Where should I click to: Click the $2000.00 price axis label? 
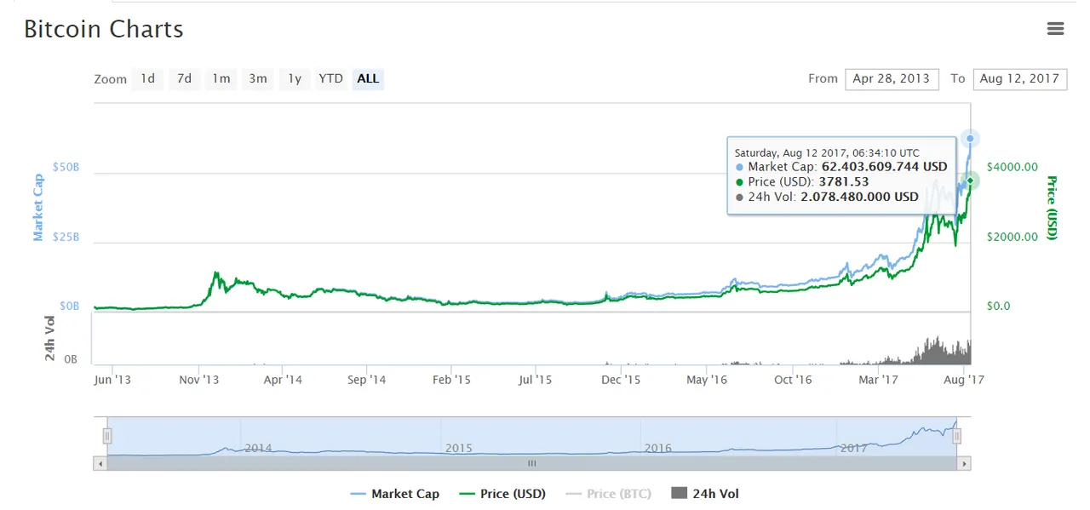(1013, 237)
